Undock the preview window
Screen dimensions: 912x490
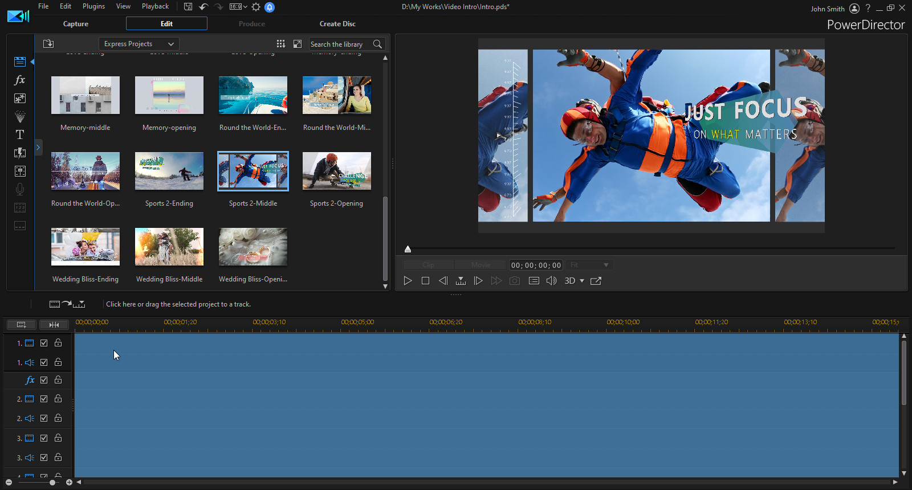click(x=596, y=281)
